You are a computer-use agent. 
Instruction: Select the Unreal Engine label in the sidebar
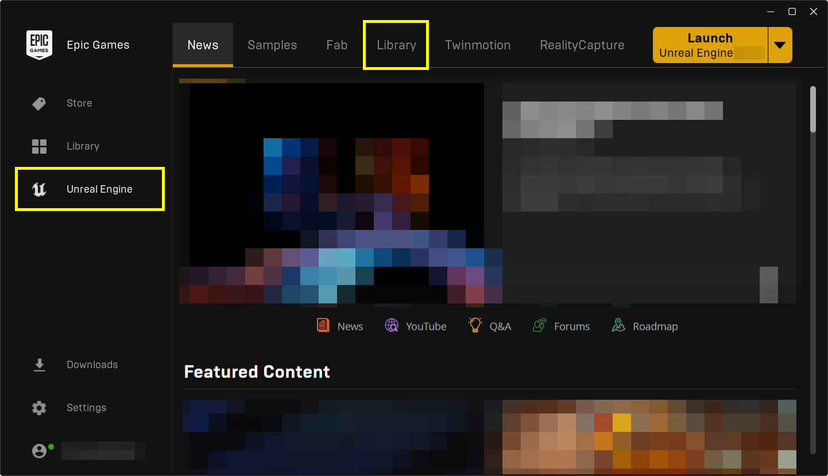(99, 189)
